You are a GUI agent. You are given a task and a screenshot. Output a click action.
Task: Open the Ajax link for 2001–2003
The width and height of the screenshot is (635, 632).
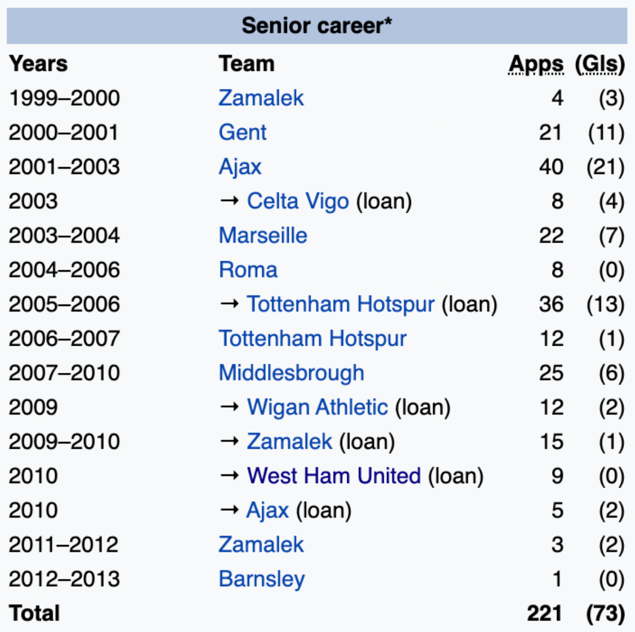click(240, 167)
